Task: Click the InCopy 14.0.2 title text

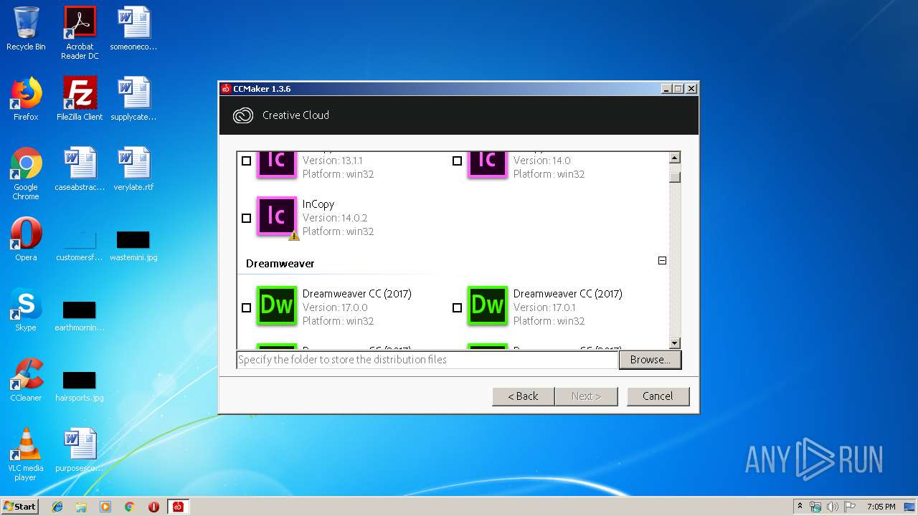Action: [318, 204]
